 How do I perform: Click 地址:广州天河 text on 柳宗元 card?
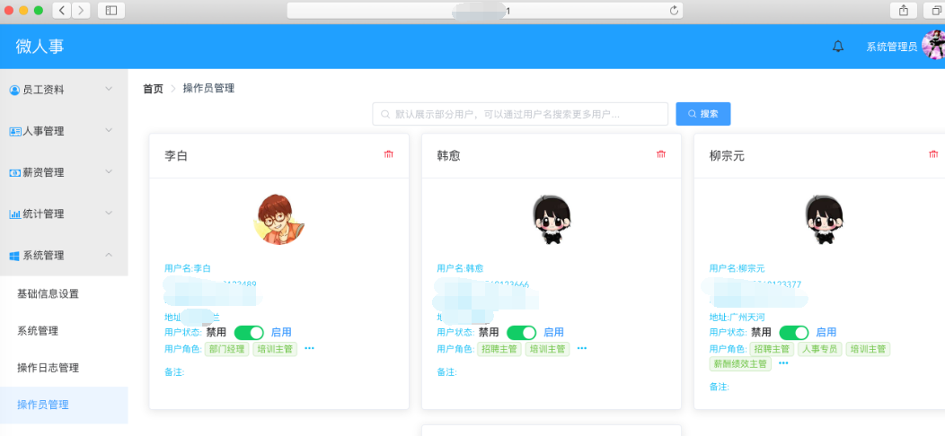pyautogui.click(x=738, y=317)
